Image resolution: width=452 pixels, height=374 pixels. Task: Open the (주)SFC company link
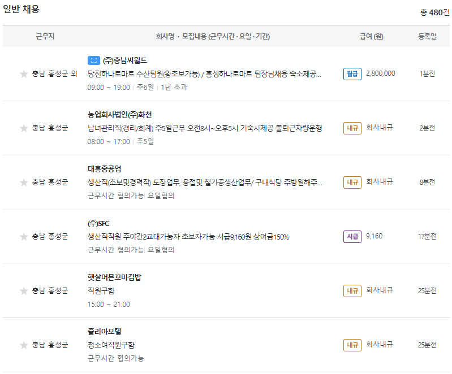pyautogui.click(x=98, y=223)
